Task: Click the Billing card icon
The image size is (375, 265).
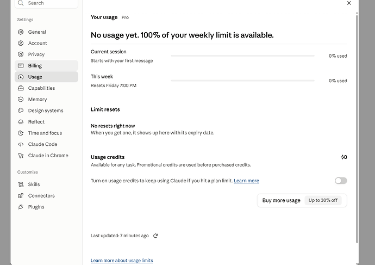Action: click(21, 66)
